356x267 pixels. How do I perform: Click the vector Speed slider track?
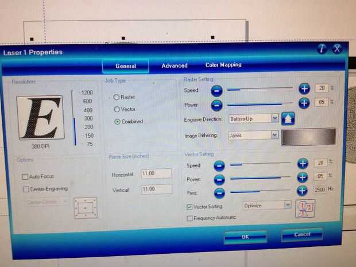pos(261,164)
